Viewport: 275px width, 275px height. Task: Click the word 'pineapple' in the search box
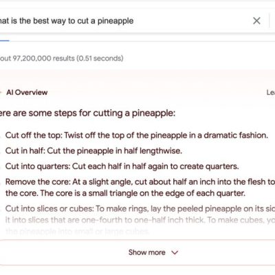tap(115, 21)
